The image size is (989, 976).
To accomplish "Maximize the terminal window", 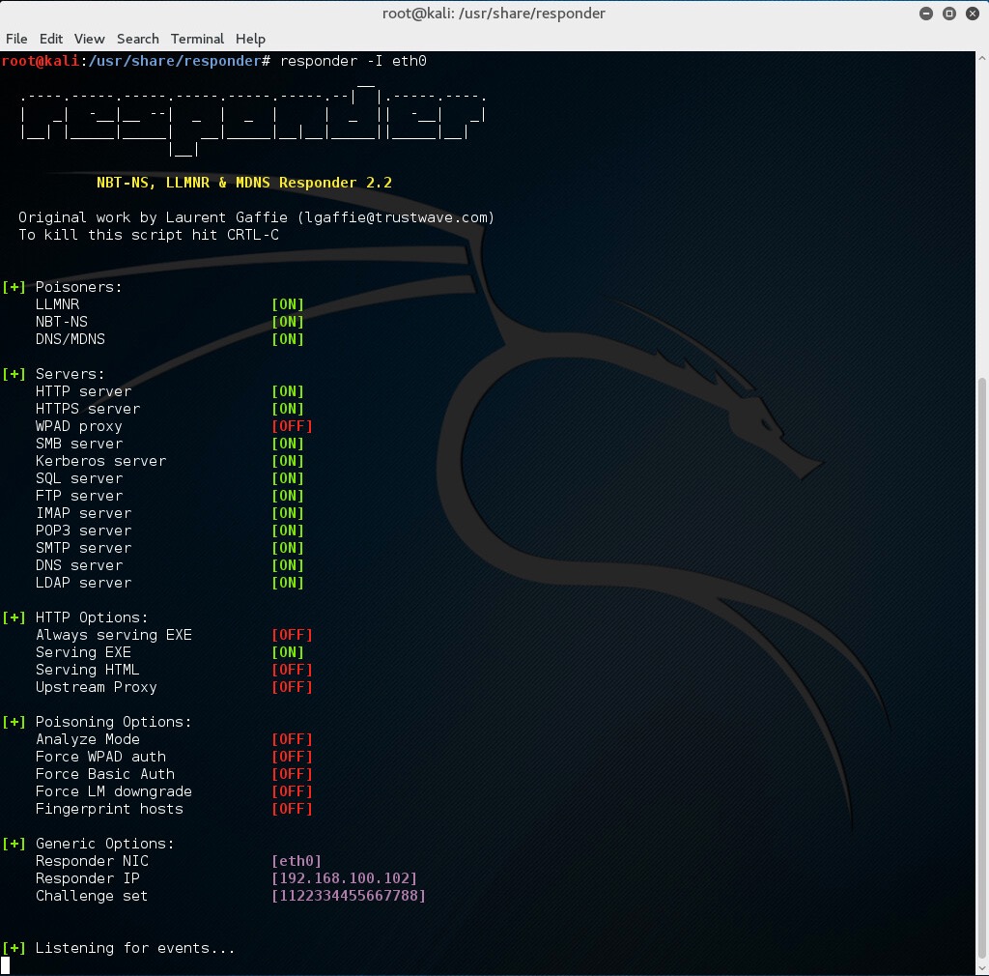I will (948, 14).
